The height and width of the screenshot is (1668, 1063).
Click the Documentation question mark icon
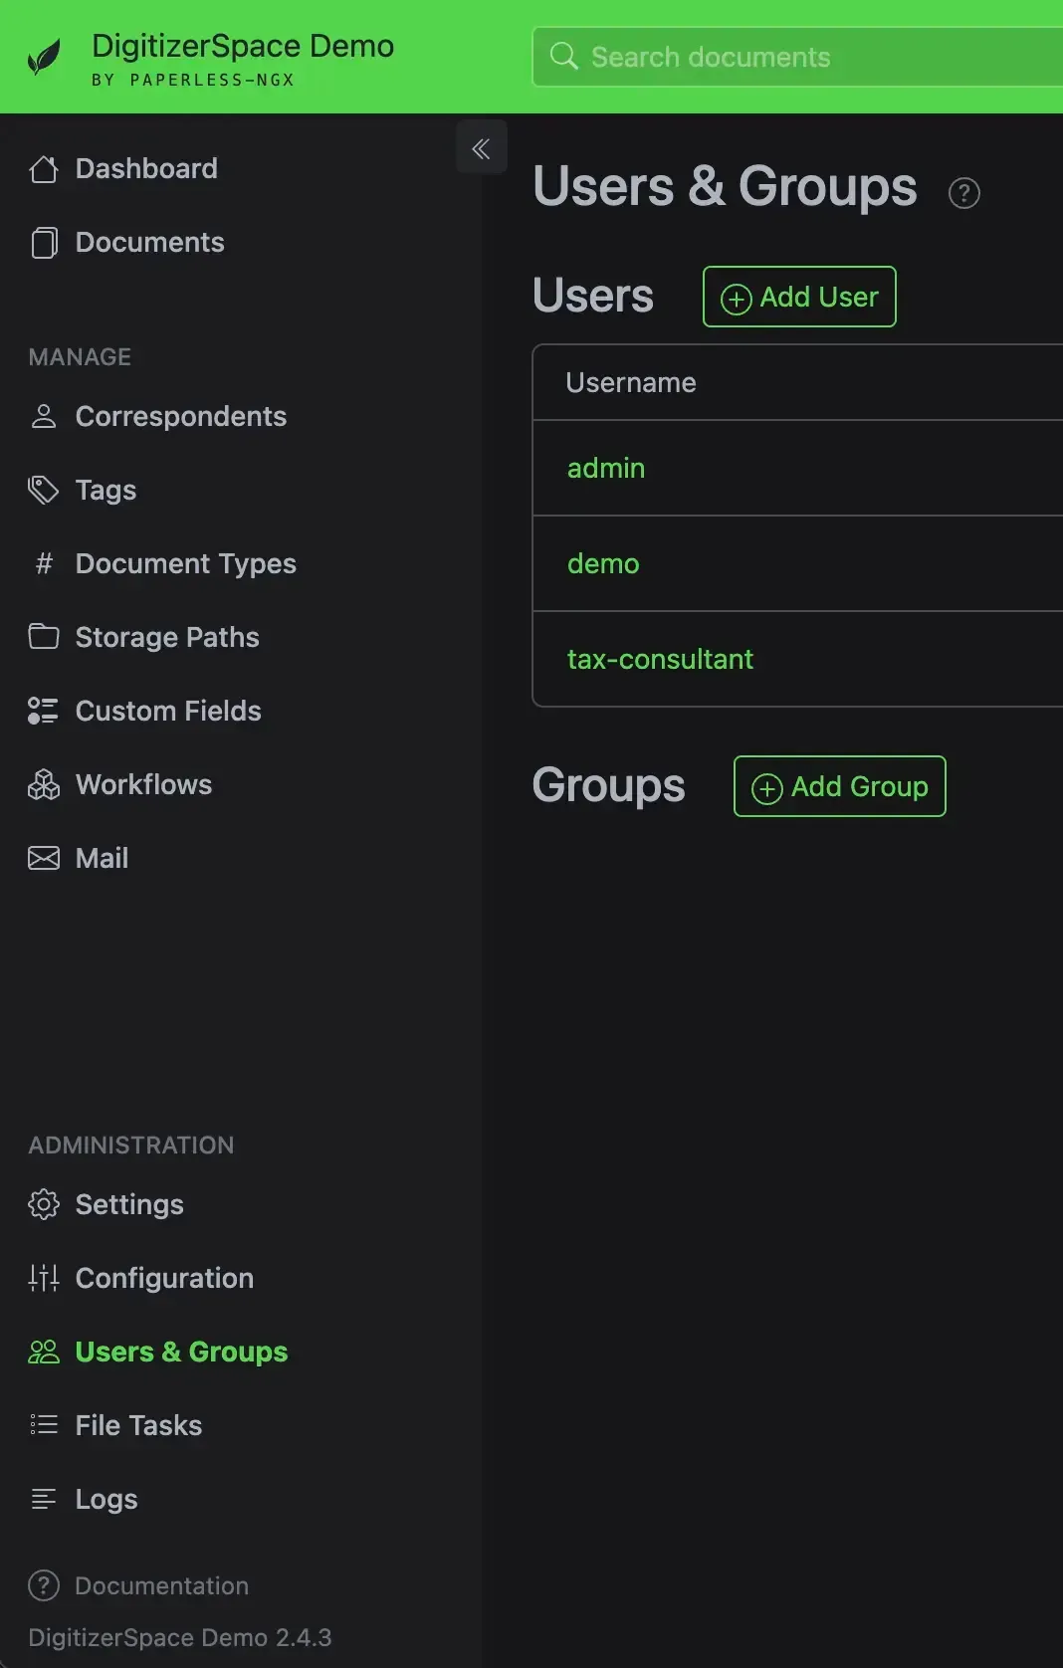point(44,1585)
